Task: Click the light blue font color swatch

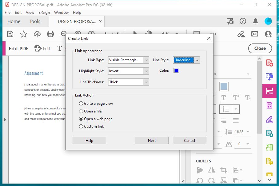Action: click(224, 86)
